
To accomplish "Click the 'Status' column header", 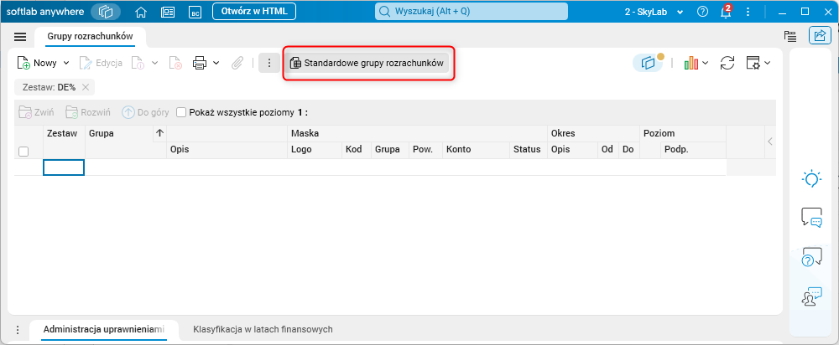I will [527, 150].
